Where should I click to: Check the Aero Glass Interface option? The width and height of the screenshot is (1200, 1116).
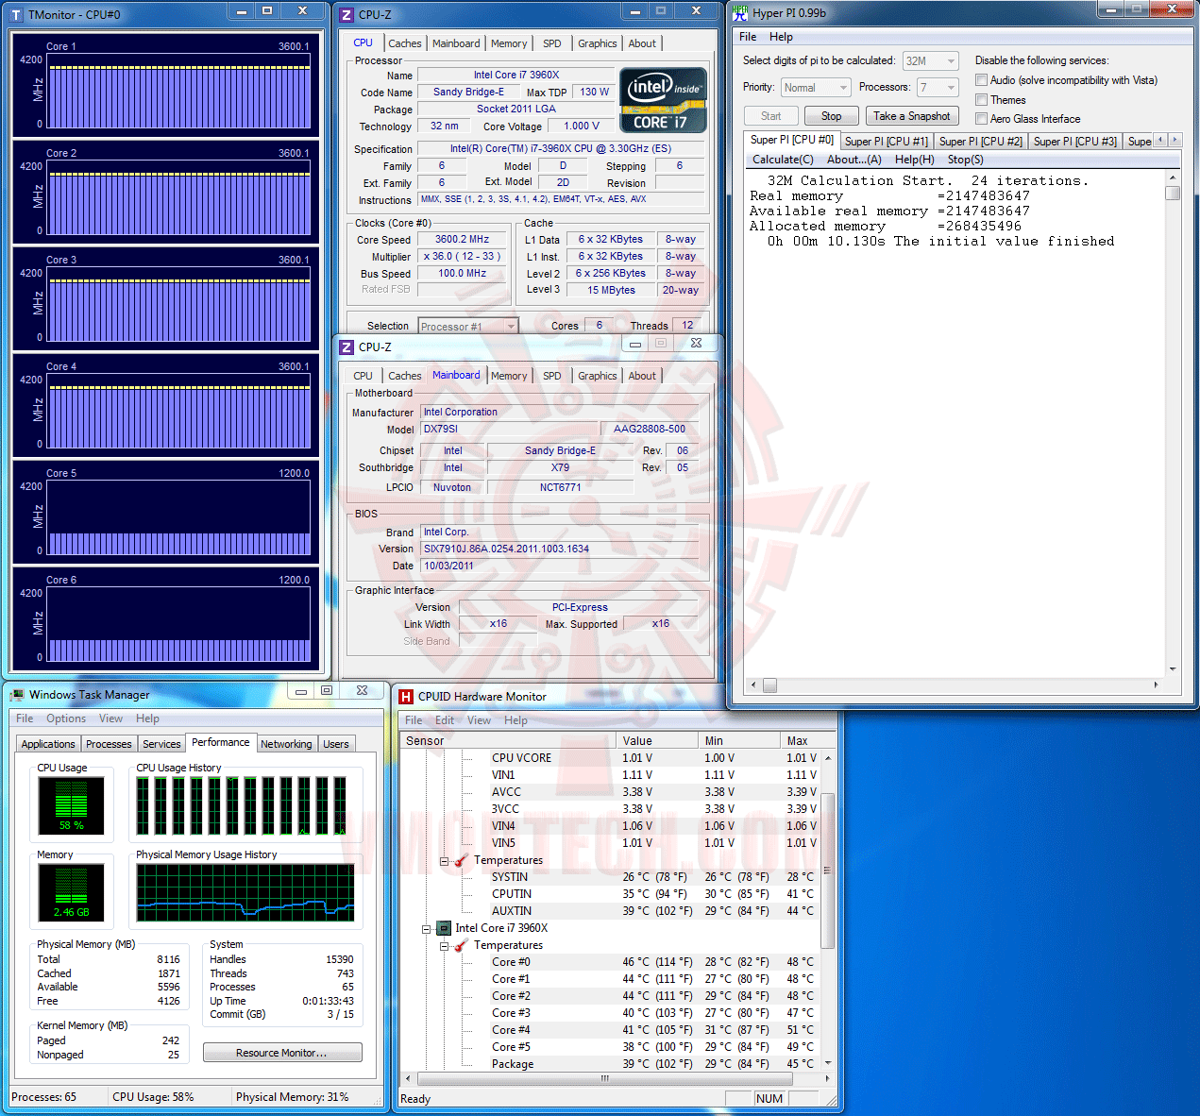(x=982, y=119)
